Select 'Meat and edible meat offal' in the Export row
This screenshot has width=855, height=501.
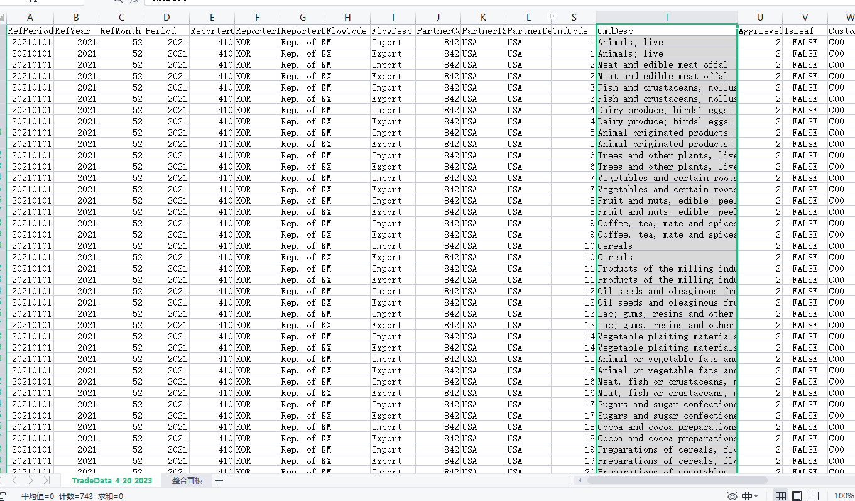click(667, 76)
